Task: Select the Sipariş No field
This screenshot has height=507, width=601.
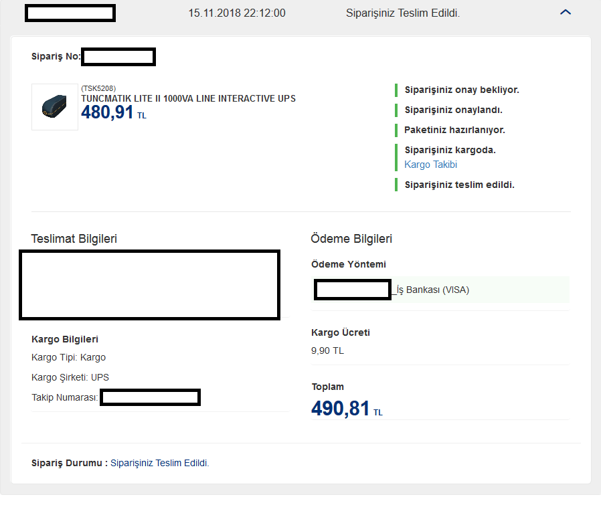Action: [118, 57]
